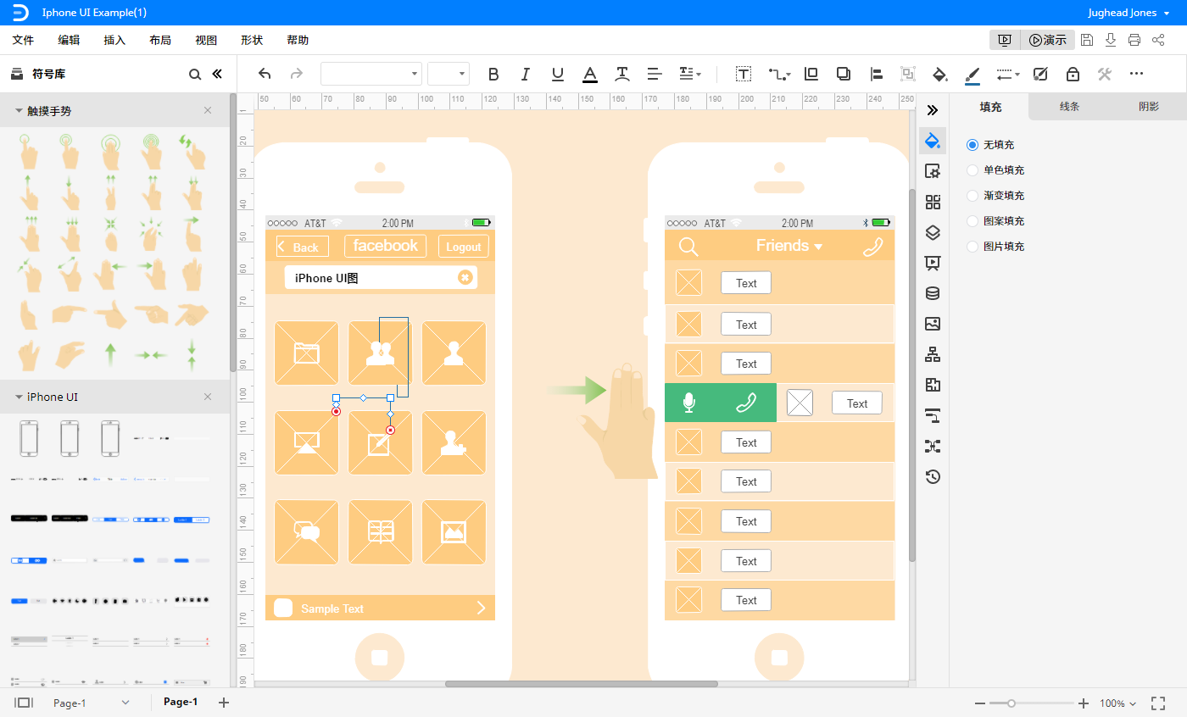
Task: Open the Layers side panel icon
Action: [933, 232]
